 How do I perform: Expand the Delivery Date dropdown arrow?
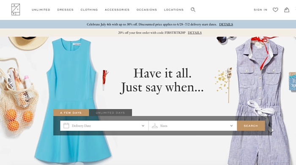[x=143, y=126]
